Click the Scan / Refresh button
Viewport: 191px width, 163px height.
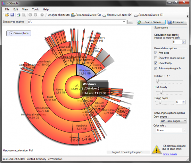[151, 22]
